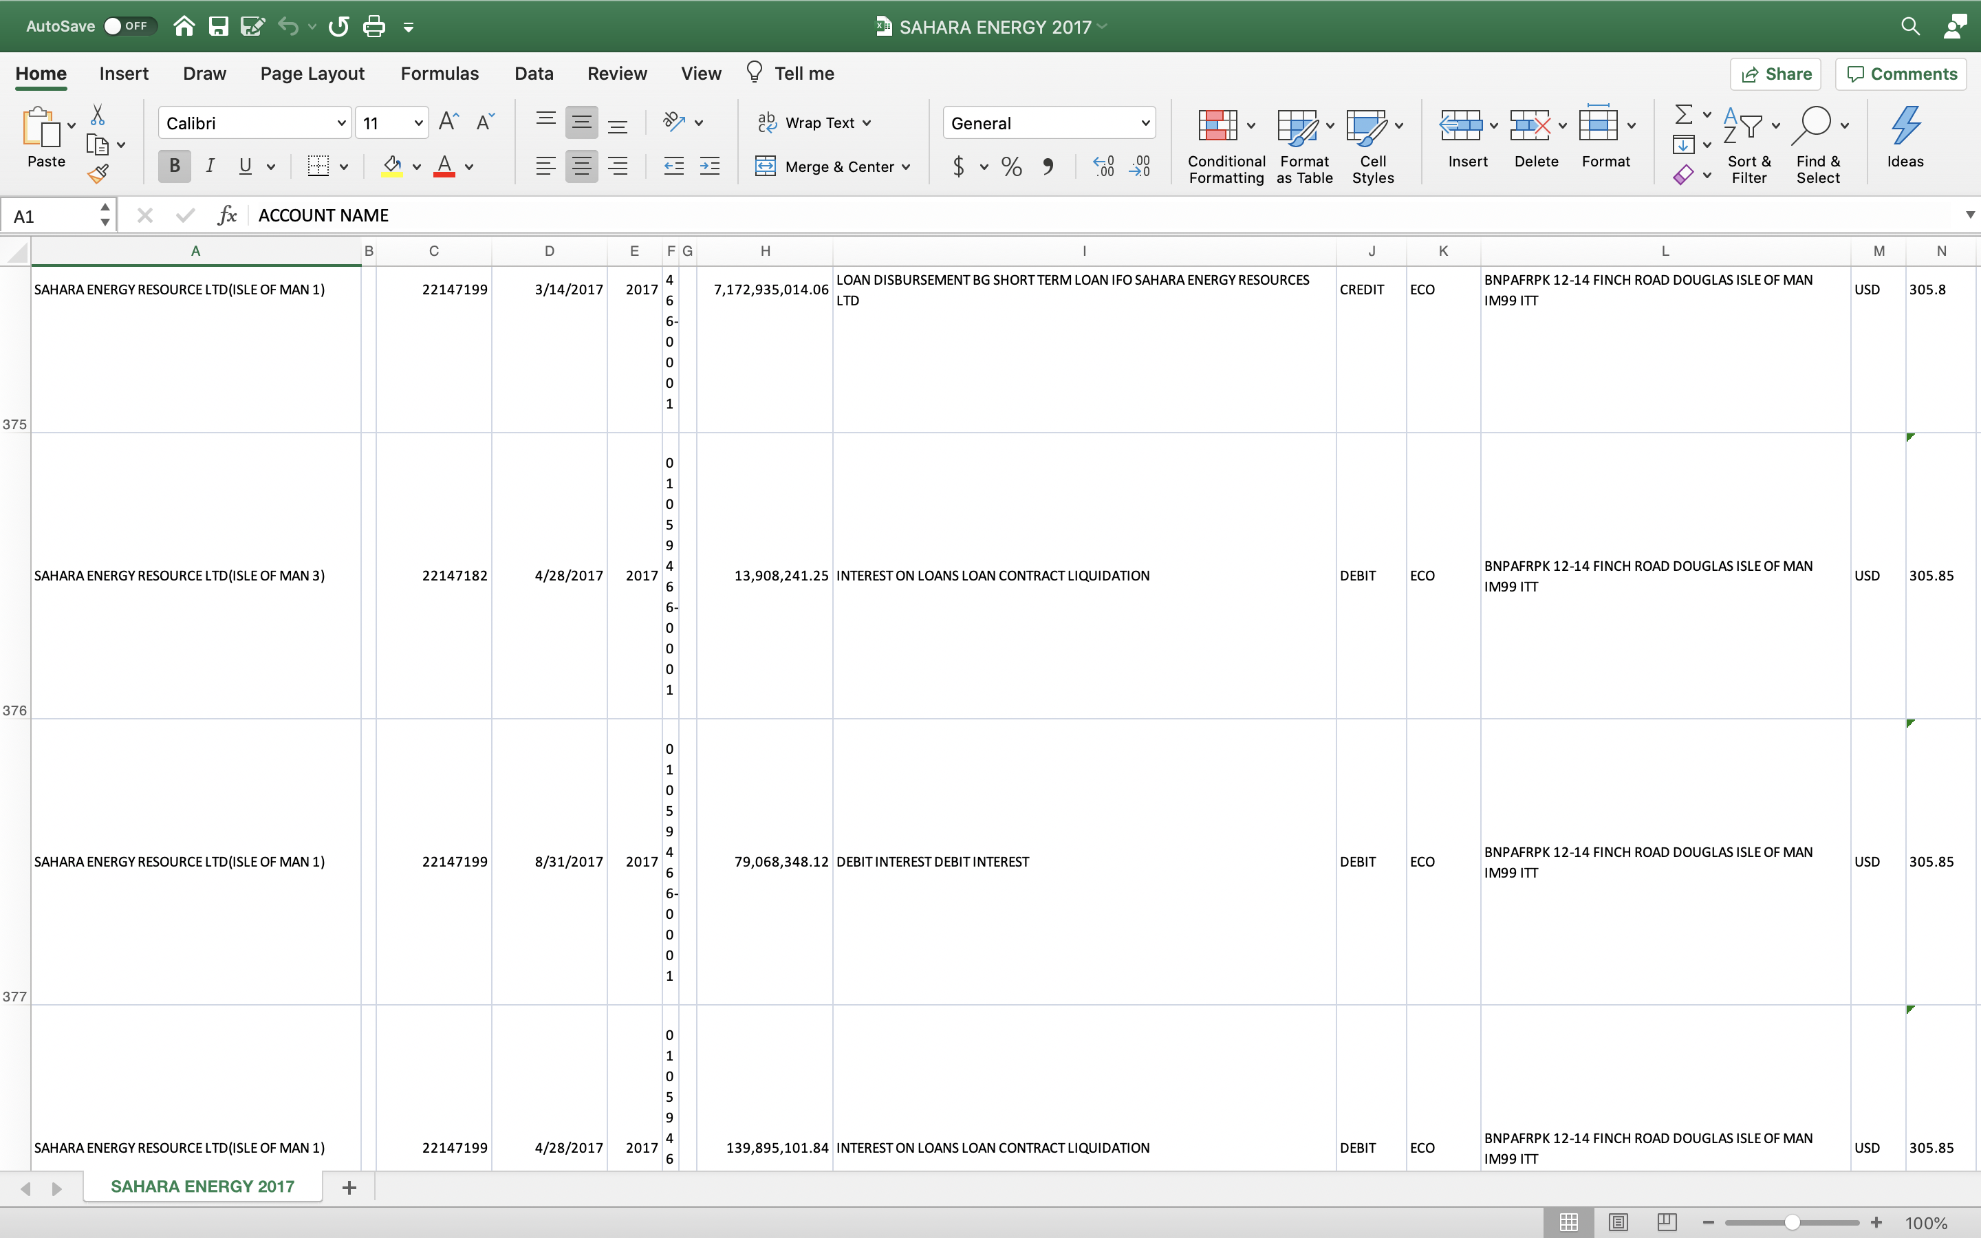Click the Increase Font Size icon

coord(449,122)
